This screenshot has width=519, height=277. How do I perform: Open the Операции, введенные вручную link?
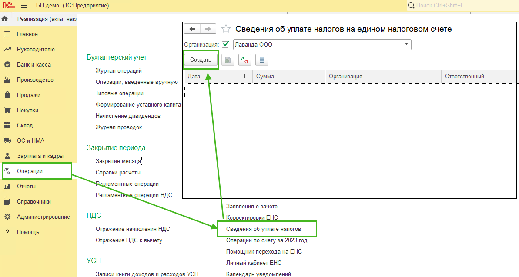coord(137,82)
